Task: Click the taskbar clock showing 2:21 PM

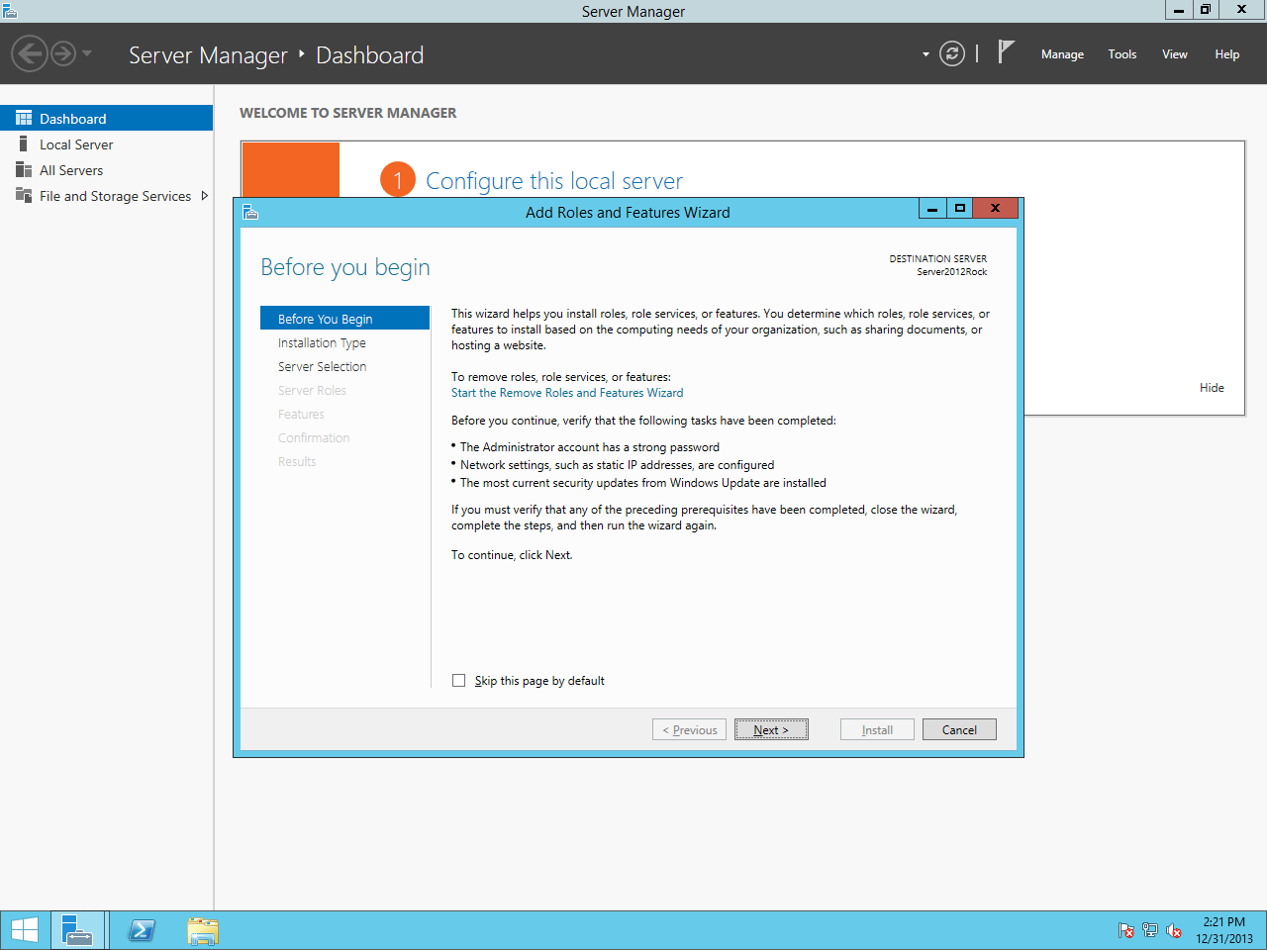Action: coord(1223,930)
